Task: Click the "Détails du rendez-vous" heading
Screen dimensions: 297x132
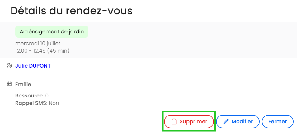Action: [x=71, y=11]
